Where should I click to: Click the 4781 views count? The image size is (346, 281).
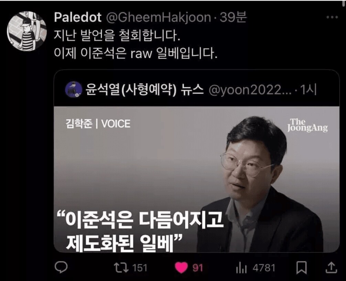pyautogui.click(x=264, y=268)
